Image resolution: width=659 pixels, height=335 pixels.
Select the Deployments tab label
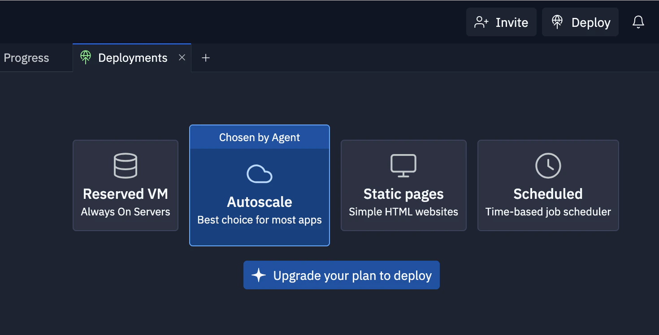(133, 58)
